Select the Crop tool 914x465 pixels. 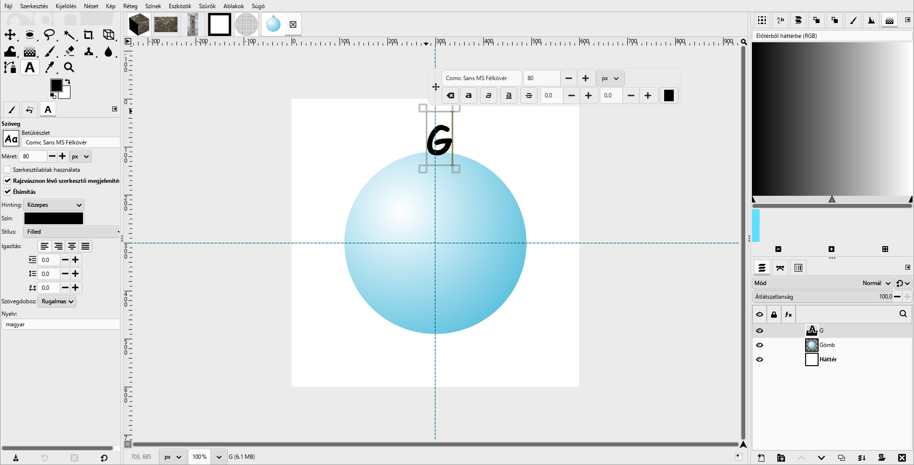pos(88,35)
